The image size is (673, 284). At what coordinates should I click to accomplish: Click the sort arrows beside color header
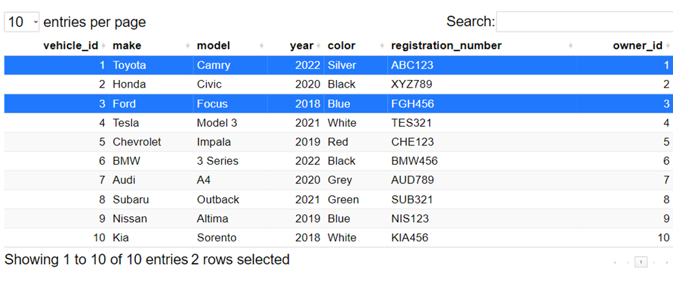(x=382, y=45)
